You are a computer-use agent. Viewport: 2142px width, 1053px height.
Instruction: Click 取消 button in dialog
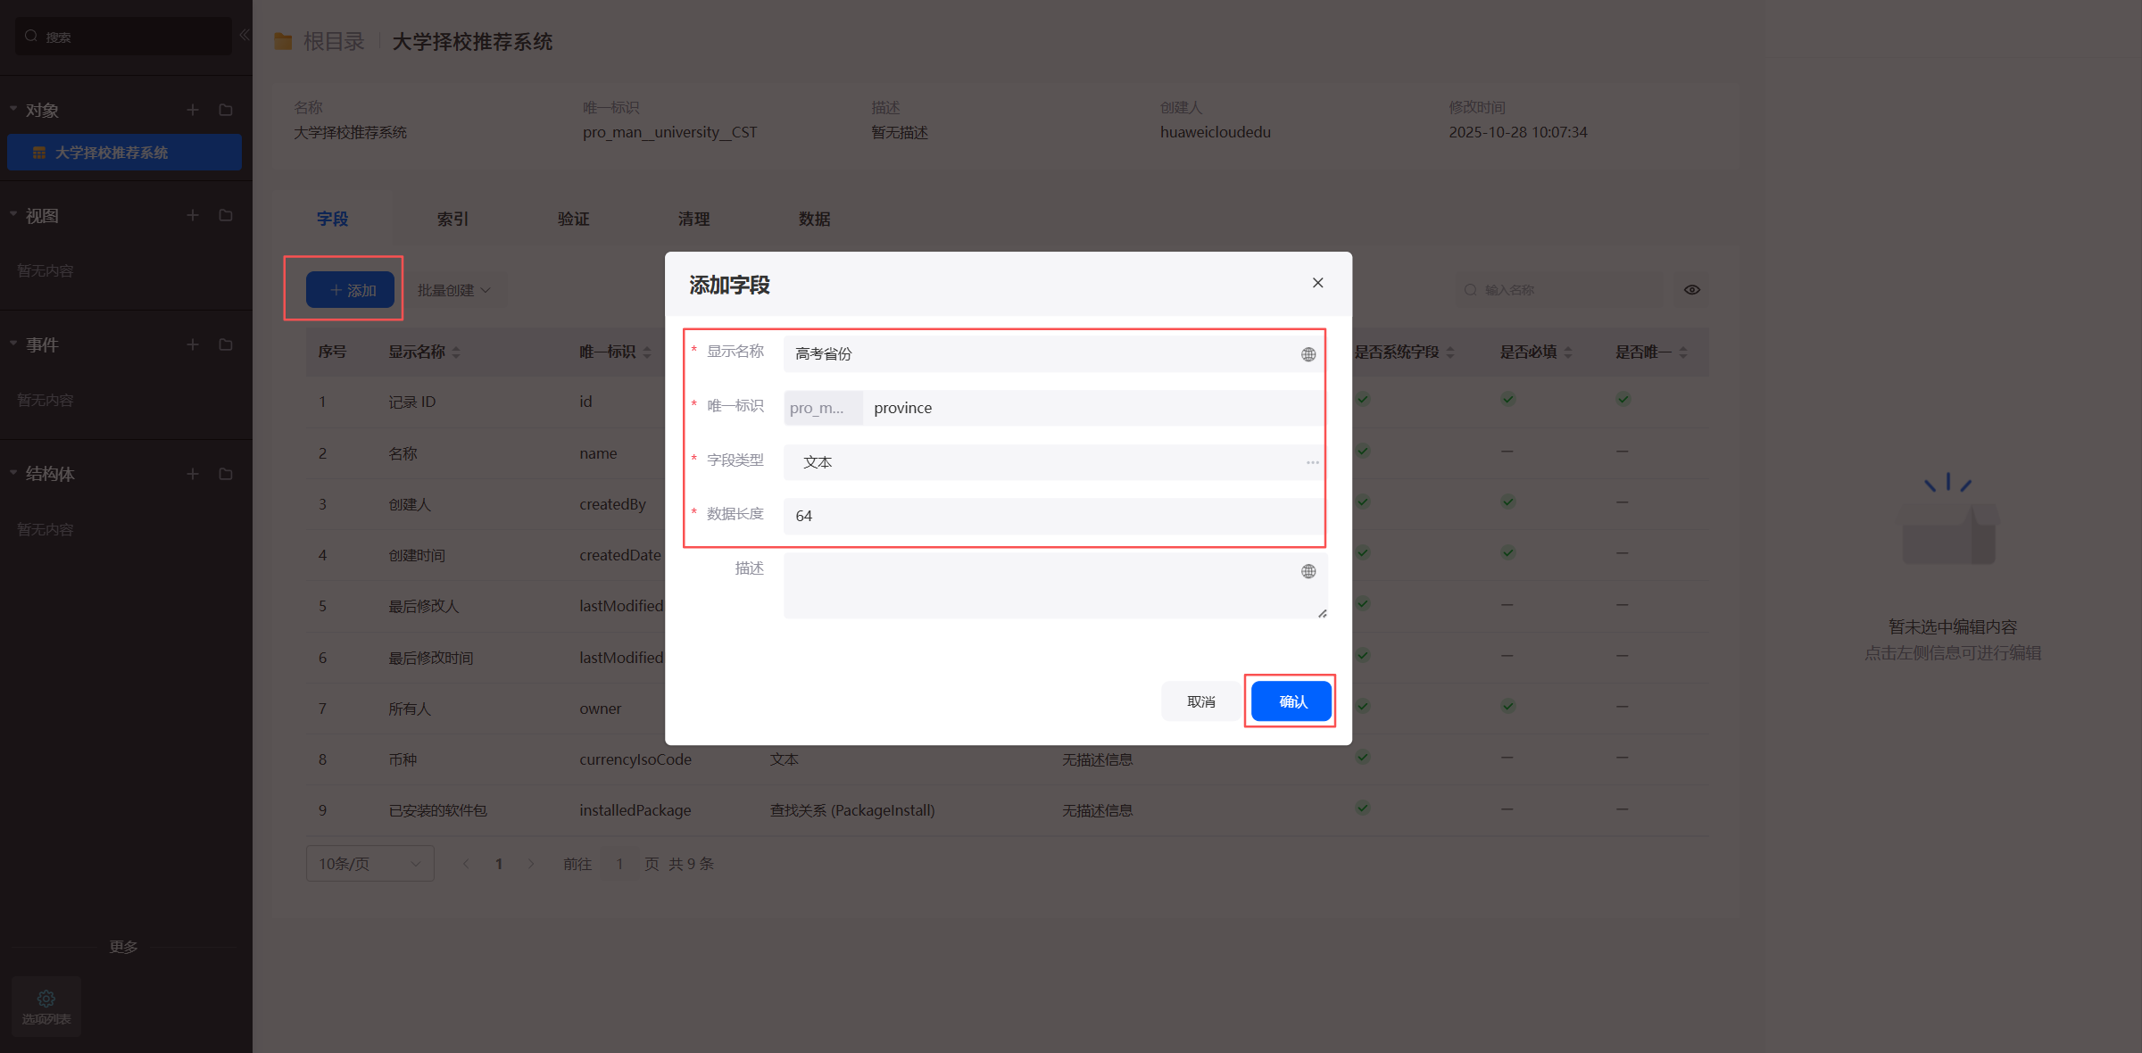tap(1200, 701)
